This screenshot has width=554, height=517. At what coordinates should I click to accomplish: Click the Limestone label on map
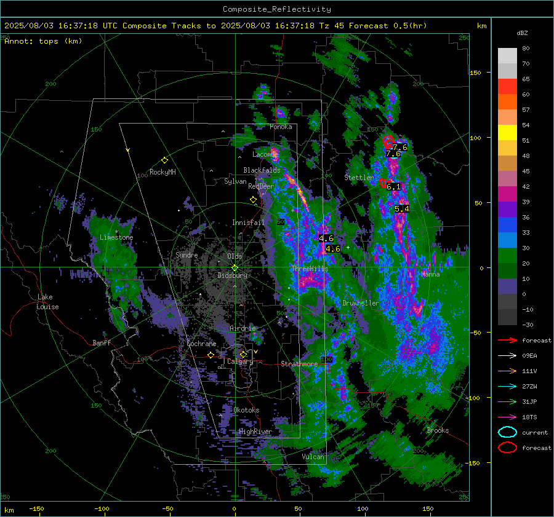[116, 237]
